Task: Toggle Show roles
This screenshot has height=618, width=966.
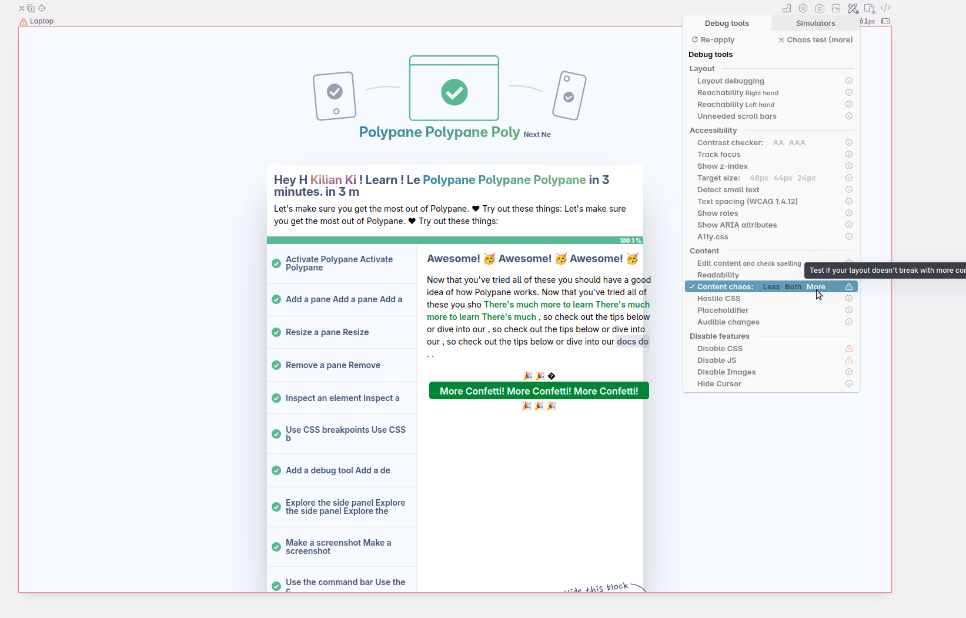Action: point(717,213)
